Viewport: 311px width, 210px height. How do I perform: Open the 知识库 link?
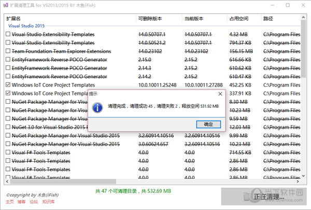[x=48, y=202]
